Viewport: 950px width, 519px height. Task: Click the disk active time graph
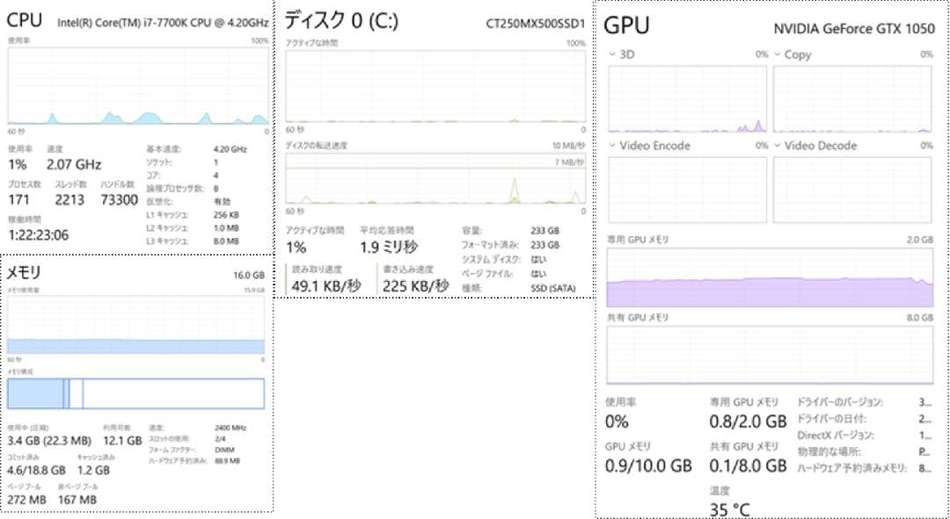pyautogui.click(x=435, y=88)
